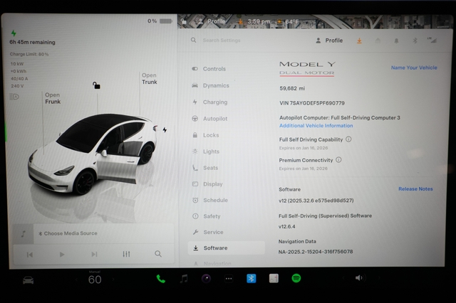Tap Choose Media Source
The height and width of the screenshot is (303, 456).
coord(68,233)
